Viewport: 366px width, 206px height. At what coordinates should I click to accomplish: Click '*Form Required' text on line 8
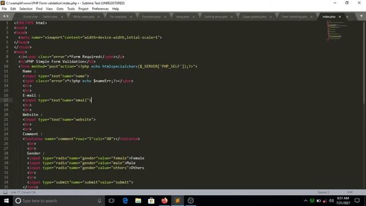[85, 57]
